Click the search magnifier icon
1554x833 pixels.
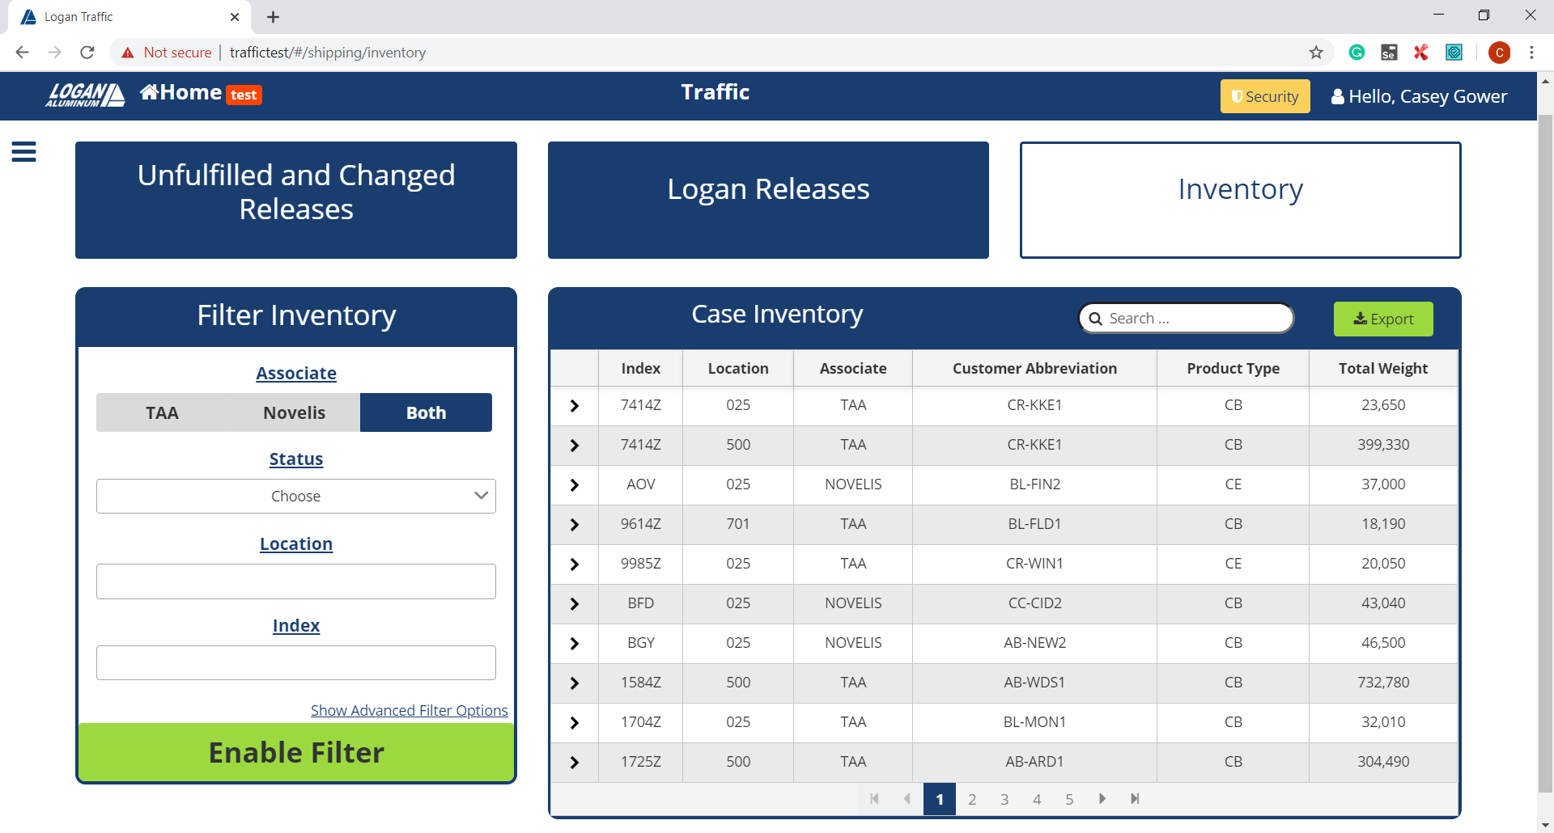click(1096, 319)
